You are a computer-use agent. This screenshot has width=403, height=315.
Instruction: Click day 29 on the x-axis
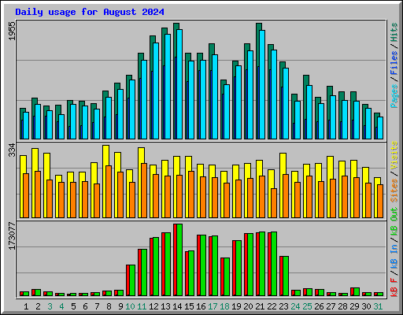(x=354, y=306)
